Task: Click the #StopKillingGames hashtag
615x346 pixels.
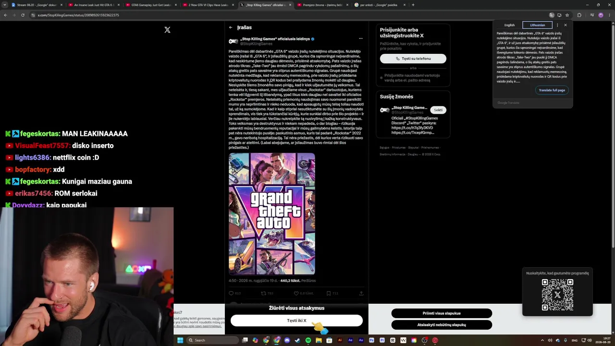Action: tap(421, 118)
